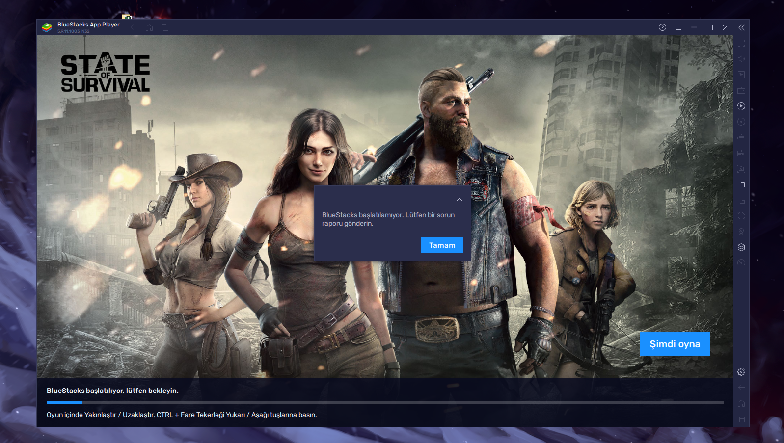Image resolution: width=784 pixels, height=443 pixels.
Task: Click the Şimdi oyna button
Action: tap(675, 344)
